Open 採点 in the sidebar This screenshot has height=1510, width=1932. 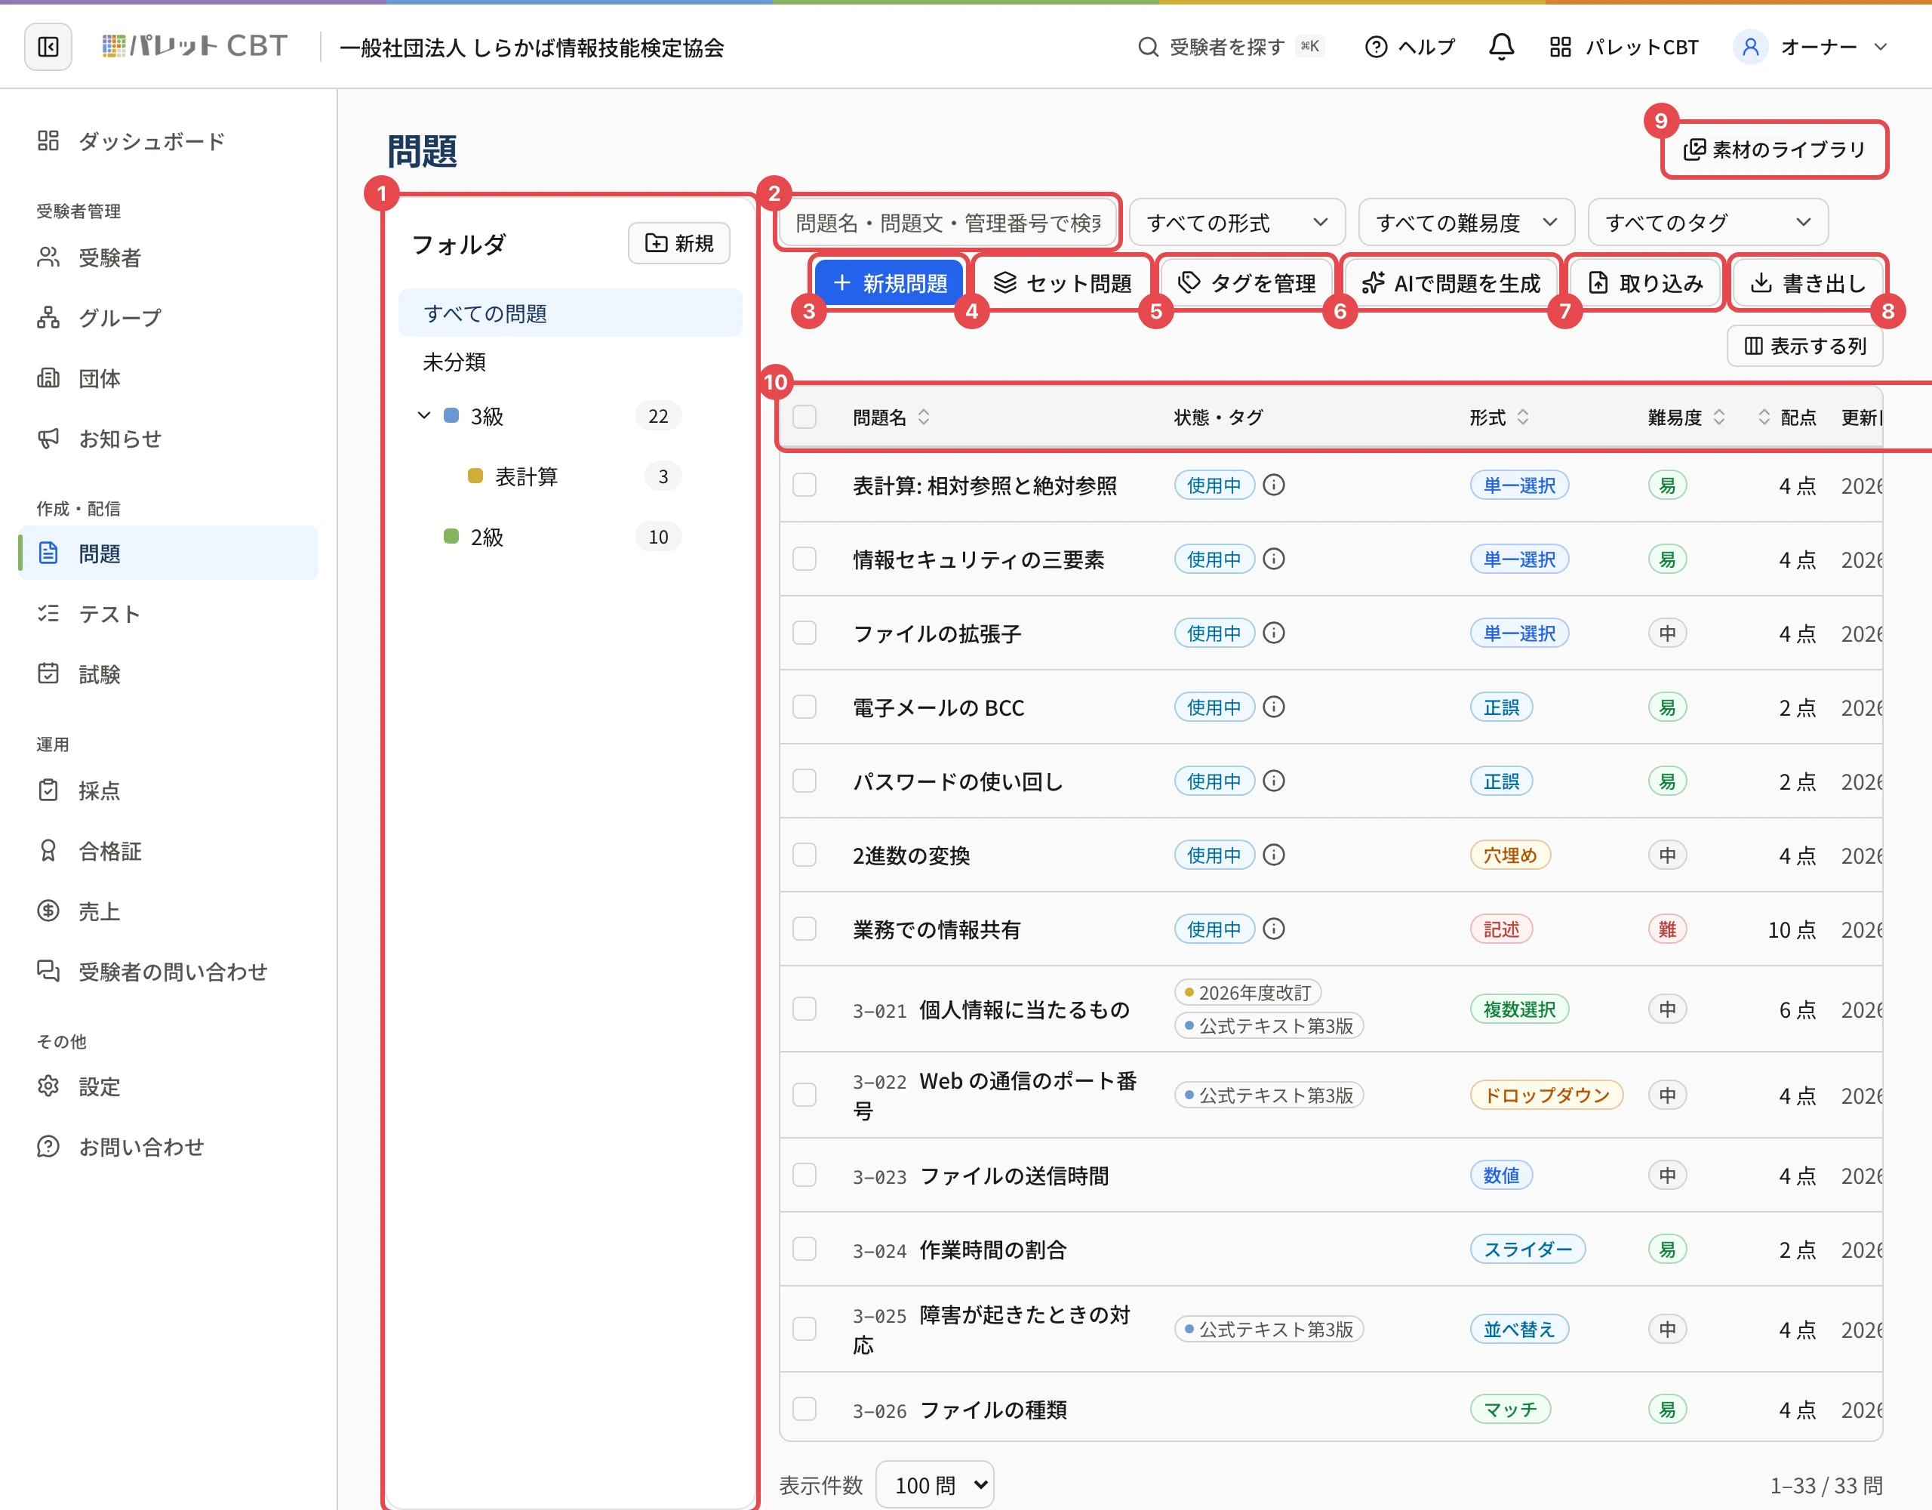[168, 790]
